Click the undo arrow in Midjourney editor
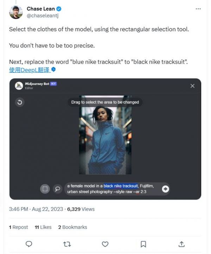This screenshot has width=211, height=254. pos(20,102)
